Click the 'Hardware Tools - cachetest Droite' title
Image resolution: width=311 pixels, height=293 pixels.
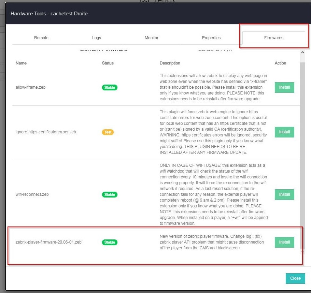[49, 14]
